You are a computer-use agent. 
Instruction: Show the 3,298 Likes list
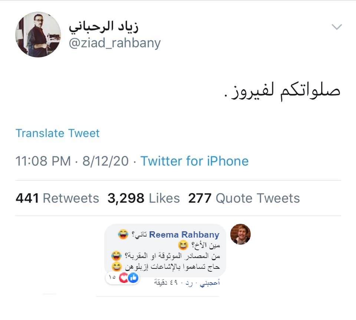pos(144,198)
